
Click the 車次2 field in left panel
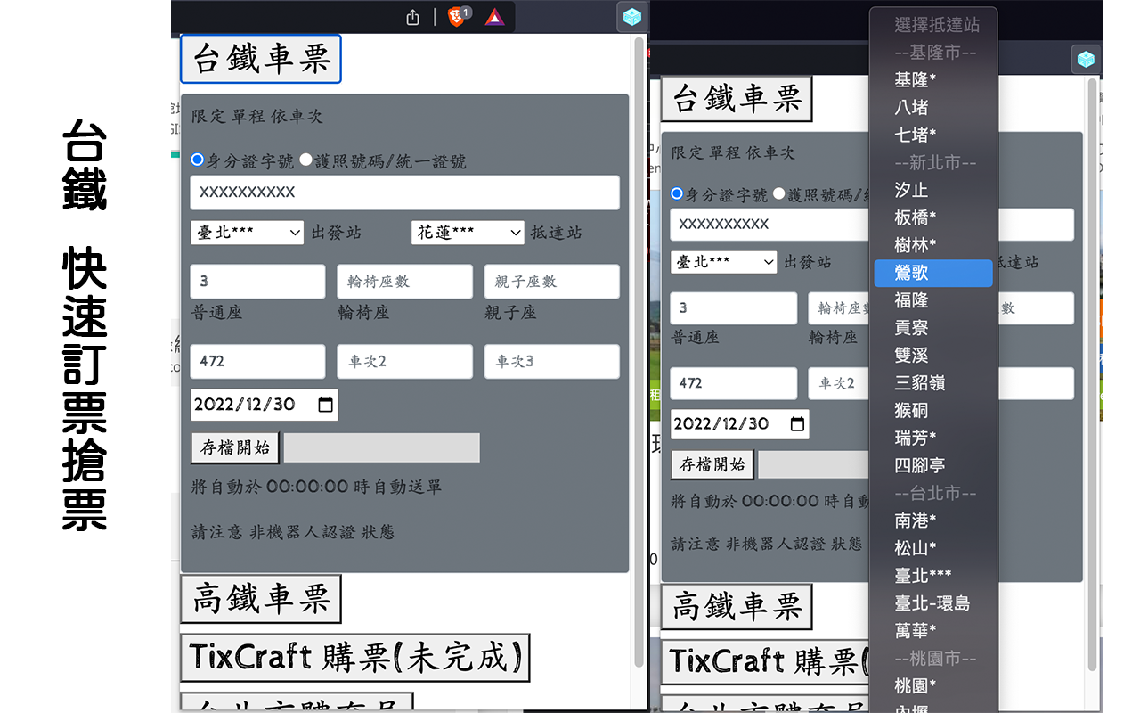pos(405,362)
